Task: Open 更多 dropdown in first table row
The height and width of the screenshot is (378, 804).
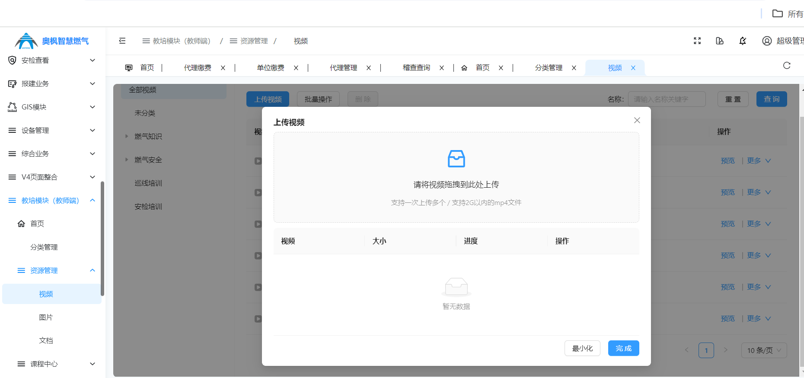Action: 759,160
